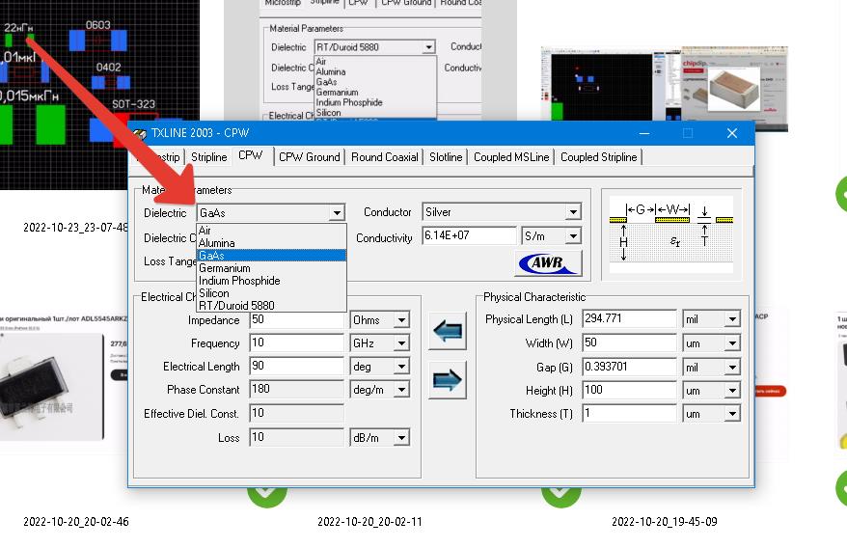Open Electrical Length deg dropdown
This screenshot has width=847, height=548.
[401, 367]
